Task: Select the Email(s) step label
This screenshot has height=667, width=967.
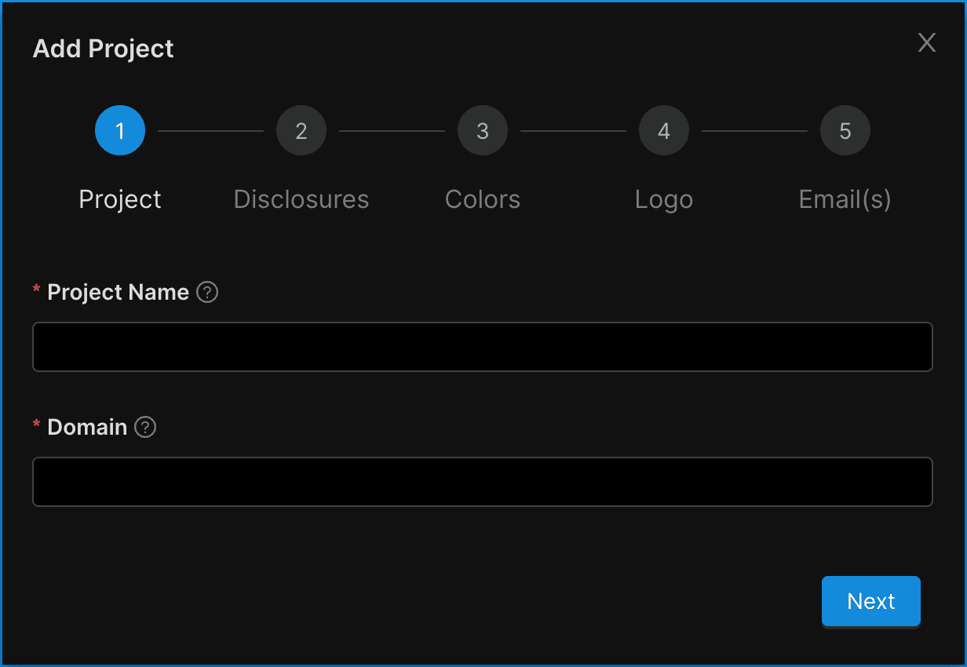Action: click(845, 199)
